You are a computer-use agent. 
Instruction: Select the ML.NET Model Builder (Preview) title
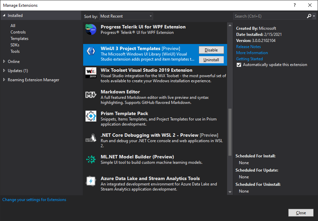pos(137,157)
